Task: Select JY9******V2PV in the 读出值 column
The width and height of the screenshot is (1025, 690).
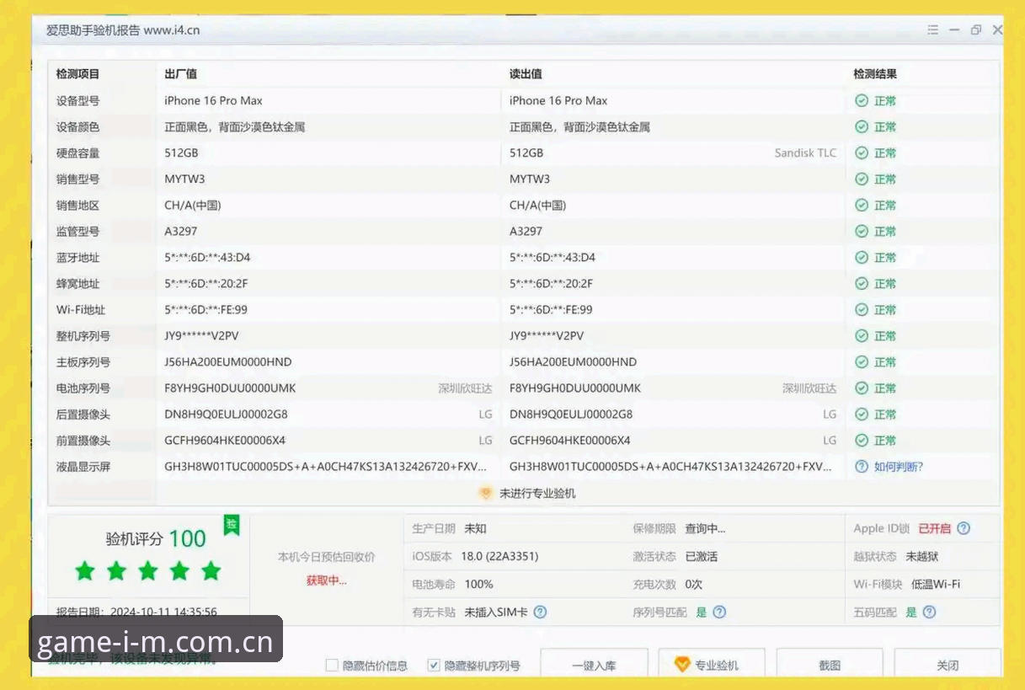Action: 547,335
